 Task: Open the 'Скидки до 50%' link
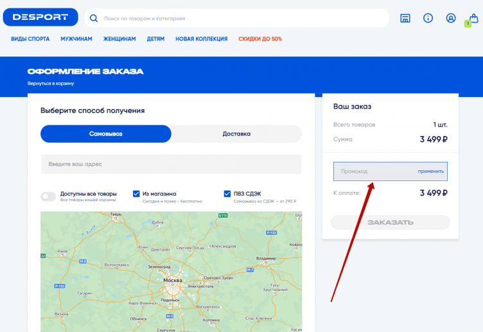[x=260, y=39]
